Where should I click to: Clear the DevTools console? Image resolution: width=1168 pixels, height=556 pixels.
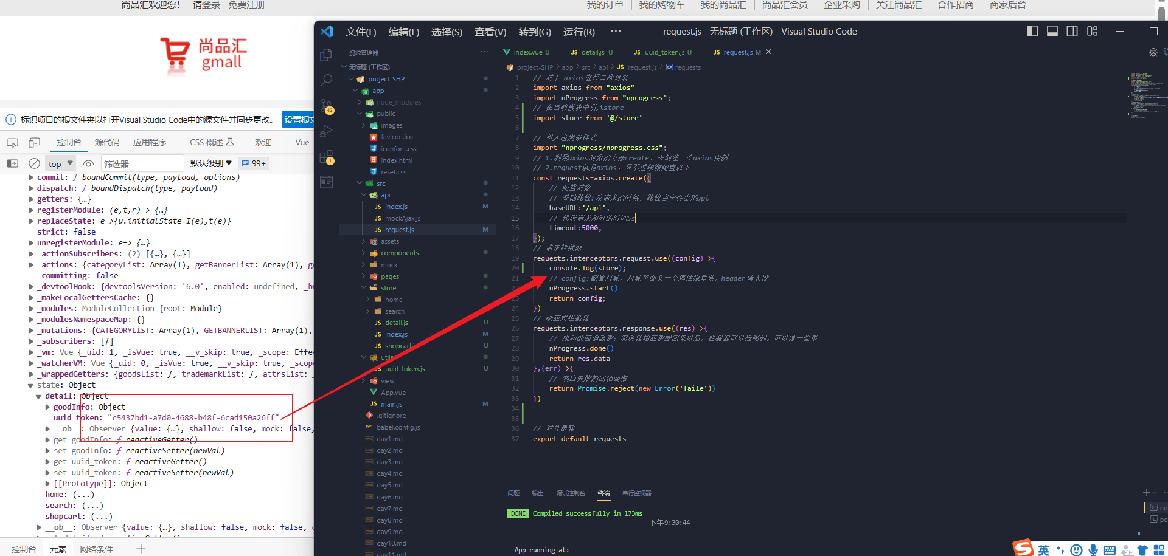34,163
